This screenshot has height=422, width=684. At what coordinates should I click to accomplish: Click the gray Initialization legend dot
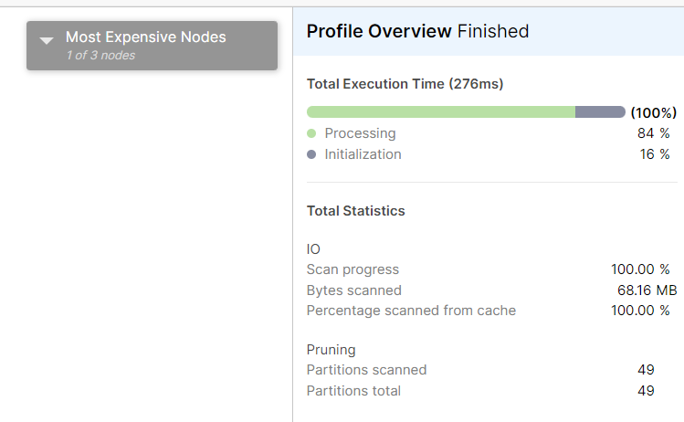(312, 154)
